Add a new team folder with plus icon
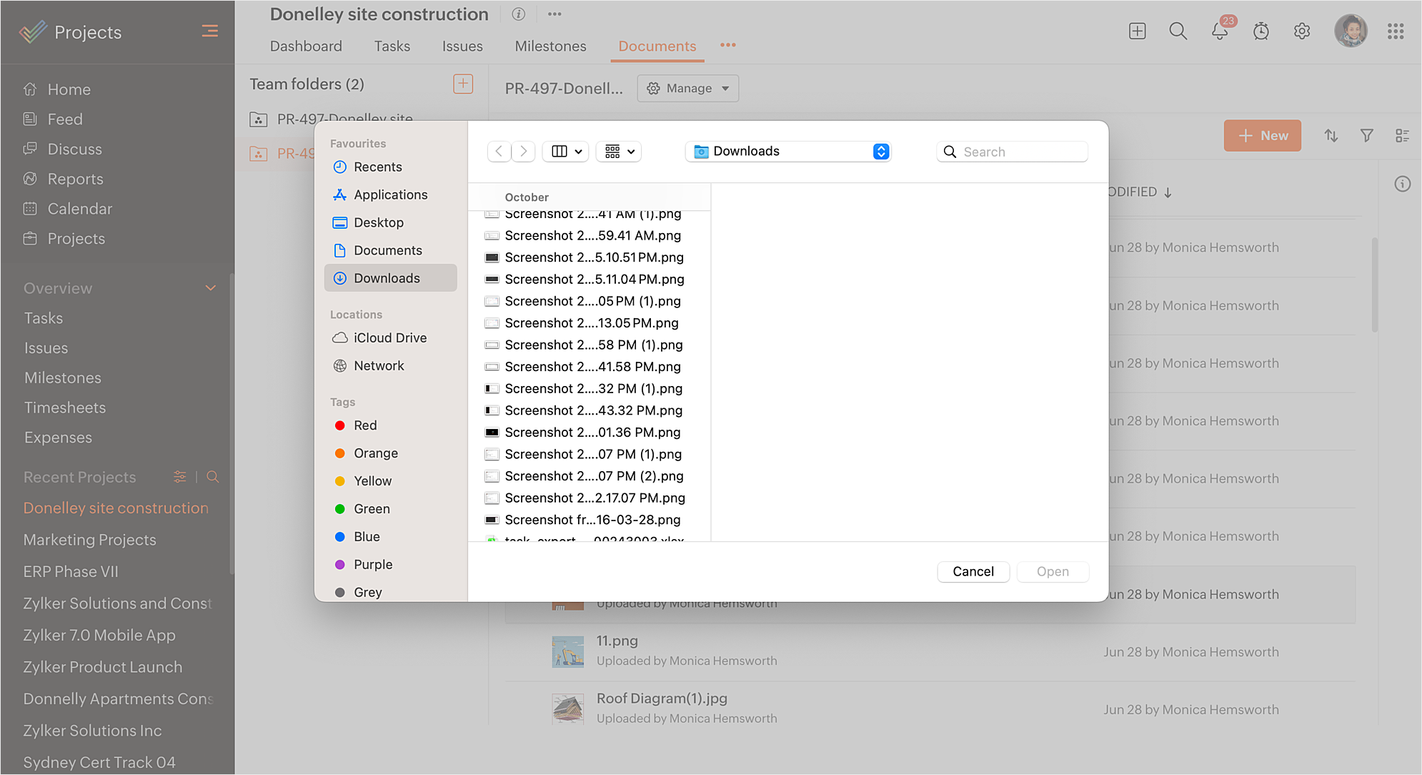 point(463,84)
